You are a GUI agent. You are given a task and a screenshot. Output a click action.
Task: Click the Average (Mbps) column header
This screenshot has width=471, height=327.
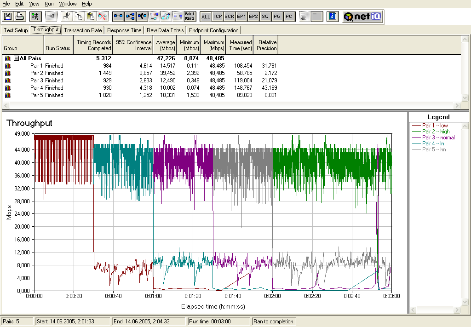(165, 45)
